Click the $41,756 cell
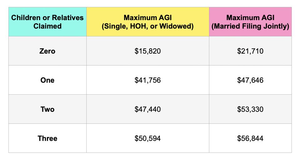Screen dimensions: 300x162 (148, 80)
